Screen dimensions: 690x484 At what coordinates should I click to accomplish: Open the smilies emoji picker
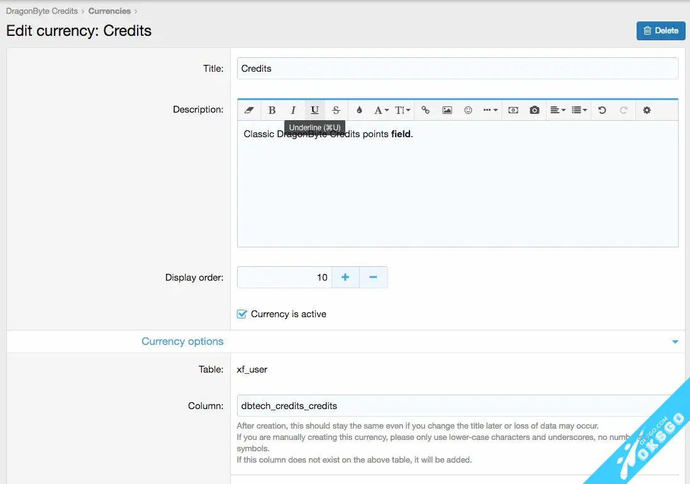[468, 110]
